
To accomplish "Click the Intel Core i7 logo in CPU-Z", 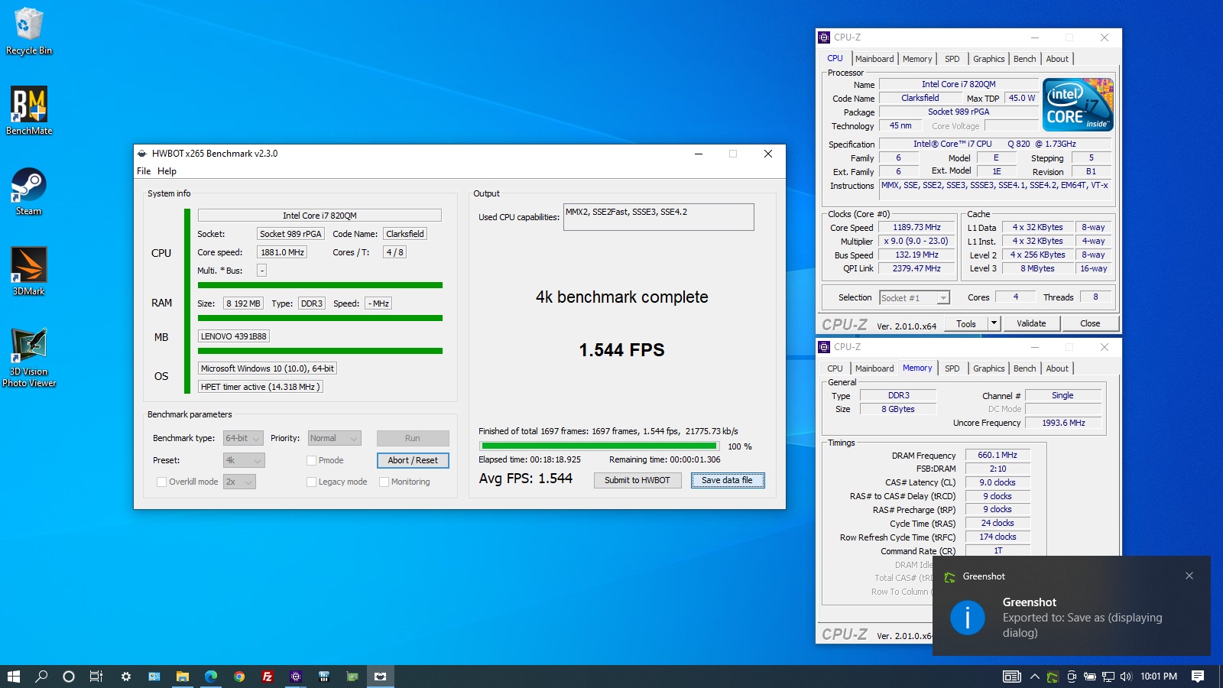I will (x=1079, y=105).
